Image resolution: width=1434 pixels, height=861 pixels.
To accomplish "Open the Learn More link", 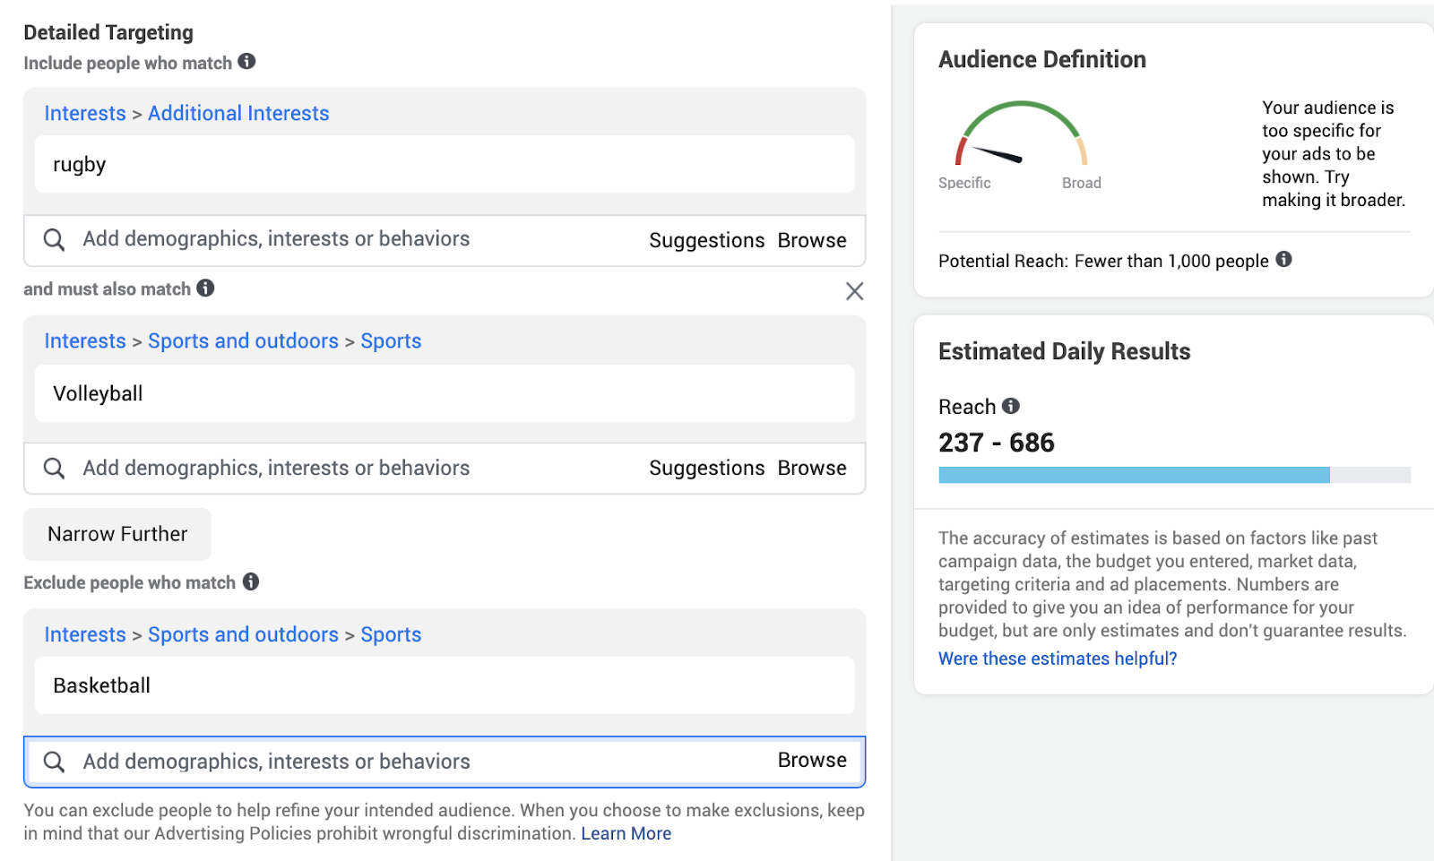I will click(x=626, y=833).
